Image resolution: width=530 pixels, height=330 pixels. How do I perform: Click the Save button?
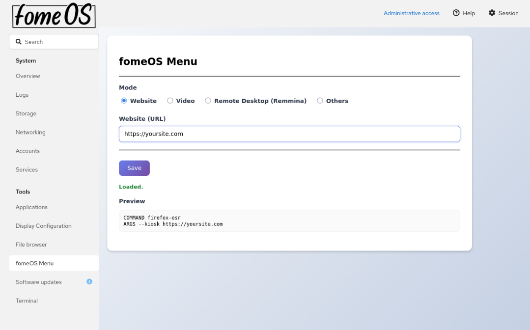click(134, 168)
